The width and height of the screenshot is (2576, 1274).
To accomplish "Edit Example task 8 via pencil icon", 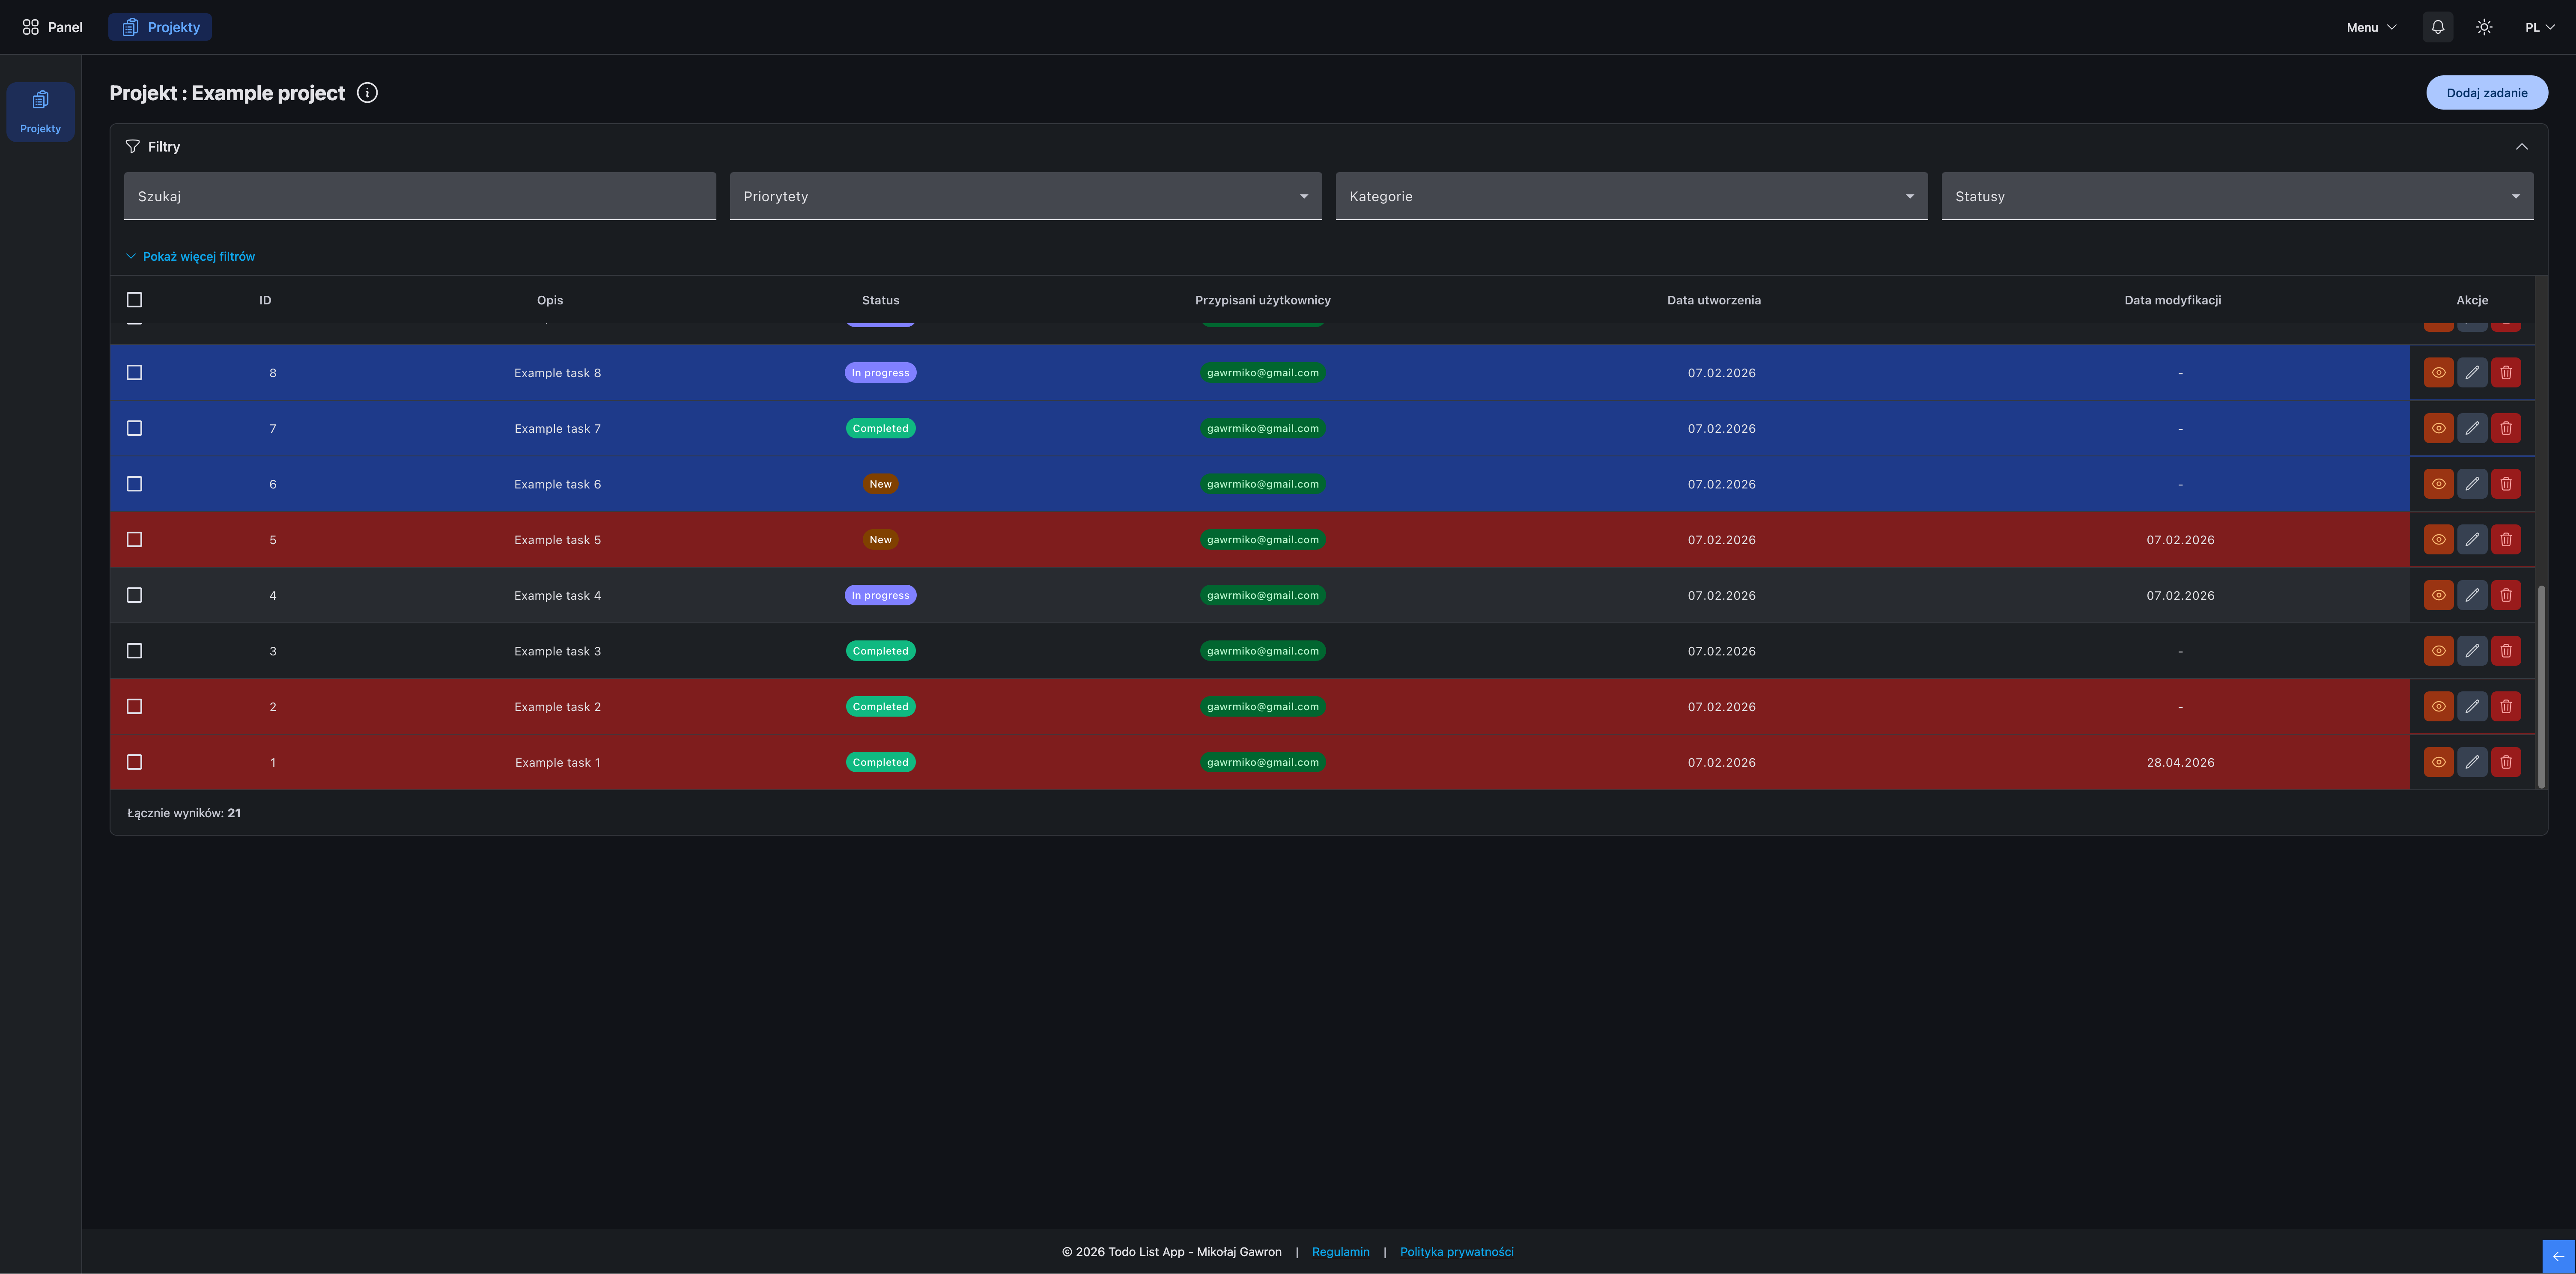I will pyautogui.click(x=2472, y=372).
